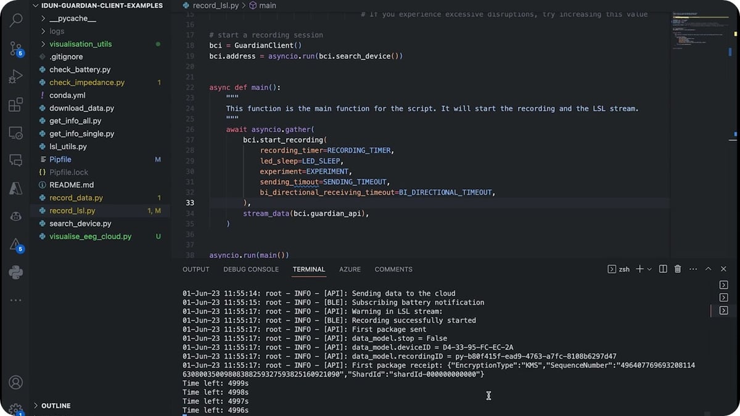Open the Extensions view
Viewport: 740px width, 416px height.
(x=16, y=105)
